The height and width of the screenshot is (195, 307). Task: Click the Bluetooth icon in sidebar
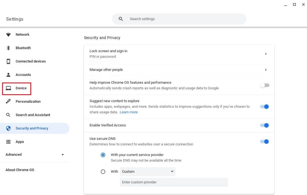tap(8, 48)
